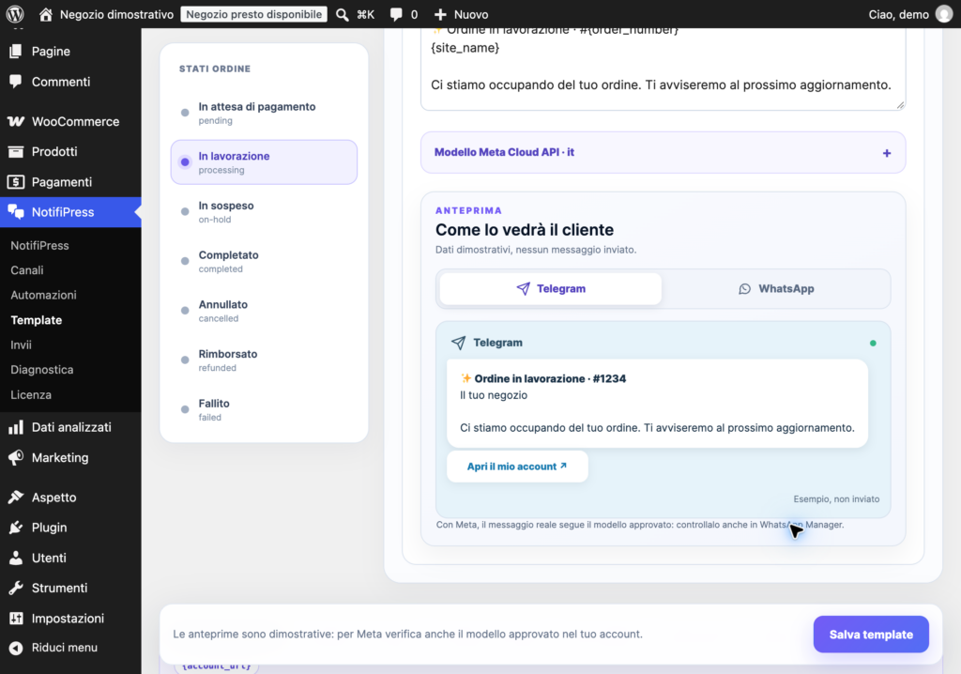Image resolution: width=961 pixels, height=674 pixels.
Task: Open the Canali submenu item
Action: coord(27,270)
